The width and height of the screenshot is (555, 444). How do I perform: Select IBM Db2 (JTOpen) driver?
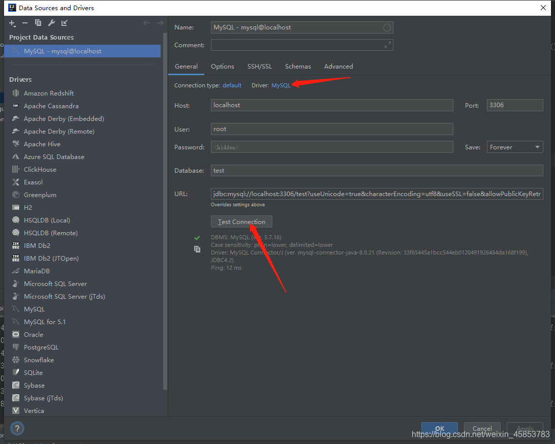[x=51, y=258]
